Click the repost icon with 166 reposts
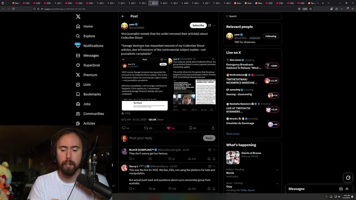Viewport: 356px width, 200px height. pyautogui.click(x=146, y=128)
